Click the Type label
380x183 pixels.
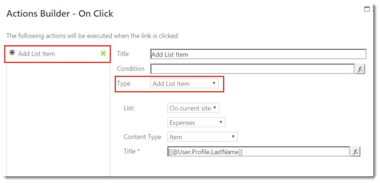pos(123,84)
